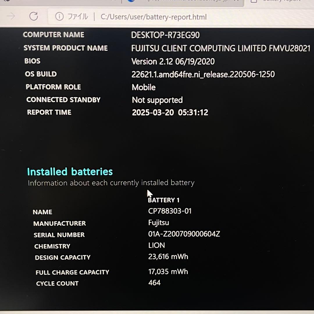Screen dimensions: 314x314
Task: Select the Not supported standby value
Action: click(157, 100)
